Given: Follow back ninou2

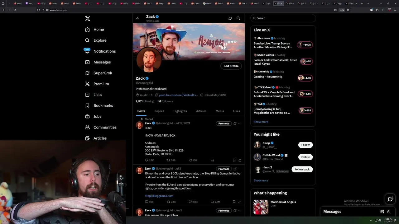Looking at the screenshot, I should click(x=302, y=169).
